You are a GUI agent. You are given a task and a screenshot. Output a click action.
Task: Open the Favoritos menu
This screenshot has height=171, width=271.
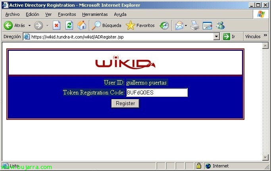[x=67, y=14]
